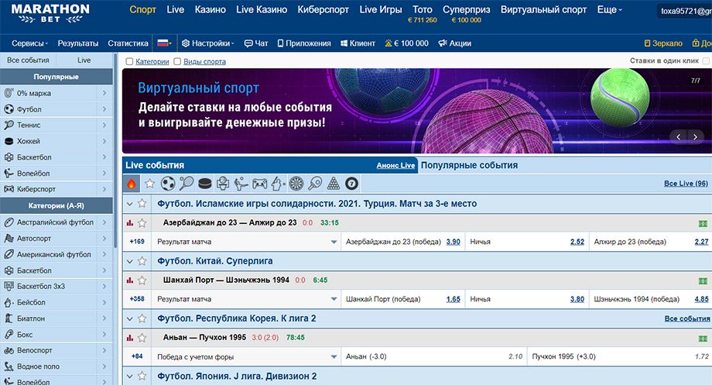Image resolution: width=712 pixels, height=385 pixels.
Task: Click the flame hot events icon
Action: point(131,184)
